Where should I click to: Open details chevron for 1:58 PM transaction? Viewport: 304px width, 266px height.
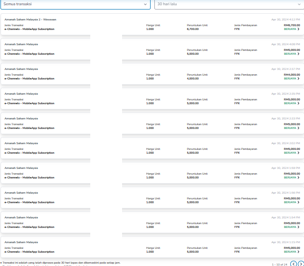[x=298, y=202]
